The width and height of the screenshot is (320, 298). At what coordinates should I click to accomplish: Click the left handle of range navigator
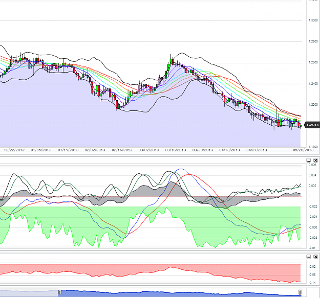60,292
